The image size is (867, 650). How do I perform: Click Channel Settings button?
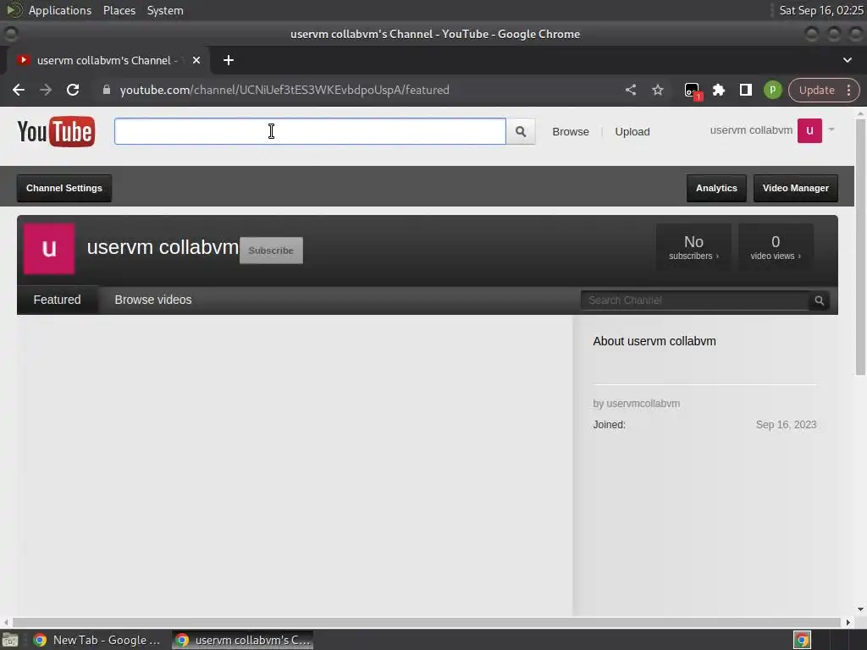tap(64, 188)
